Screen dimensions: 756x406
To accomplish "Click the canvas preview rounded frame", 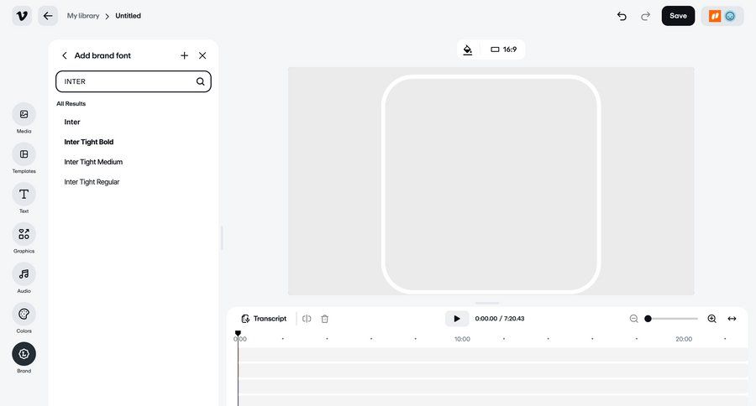I will click(x=491, y=184).
